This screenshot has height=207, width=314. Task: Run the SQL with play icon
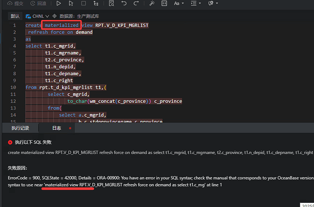pos(59,4)
